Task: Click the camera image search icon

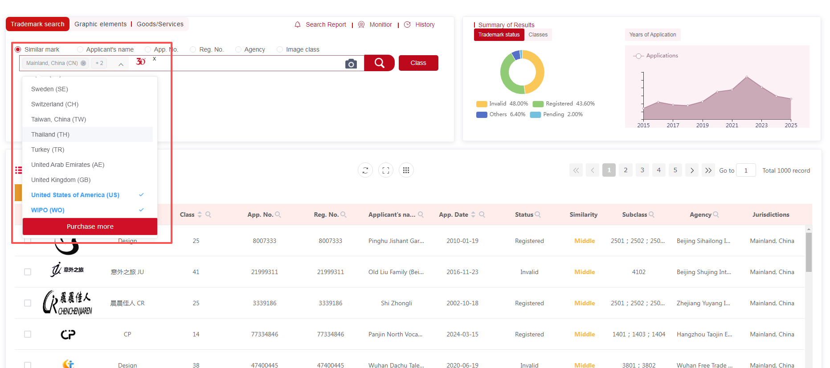Action: tap(351, 64)
